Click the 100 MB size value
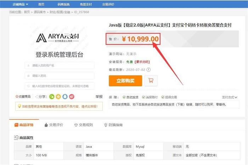The image size is (248, 165). (x=41, y=155)
